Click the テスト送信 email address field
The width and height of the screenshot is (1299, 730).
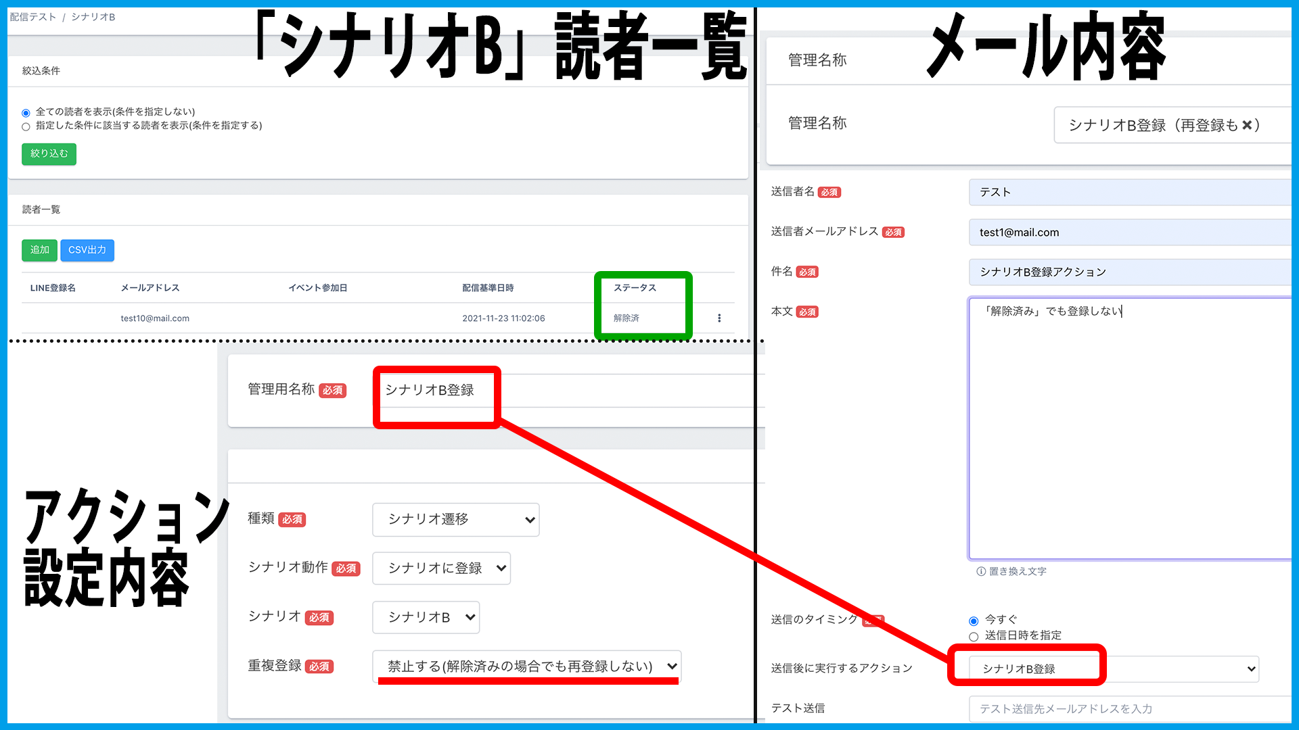coord(1130,708)
